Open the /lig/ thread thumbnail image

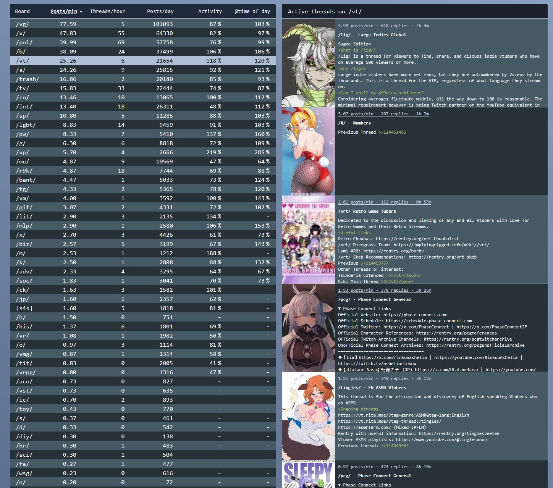[308, 63]
